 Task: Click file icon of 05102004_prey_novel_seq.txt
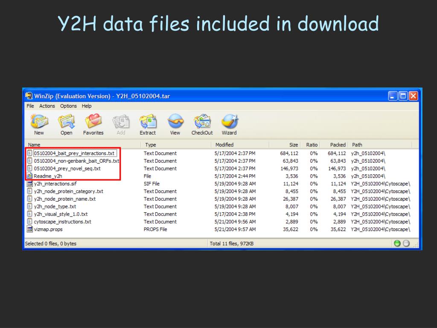tap(29, 168)
